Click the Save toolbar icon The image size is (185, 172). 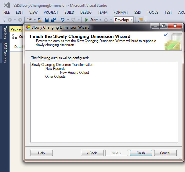tap(47, 20)
